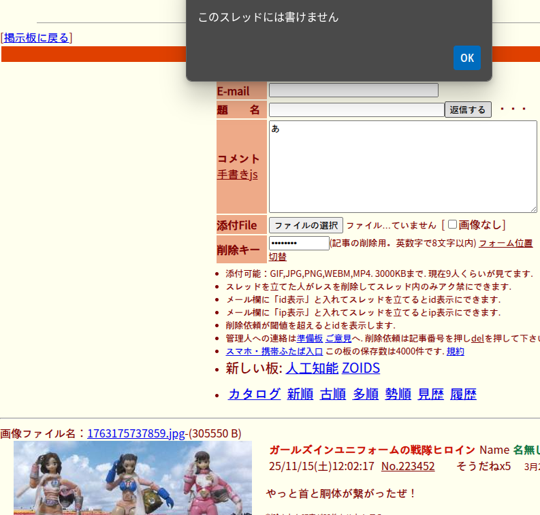Click the E-mail input field

point(353,90)
